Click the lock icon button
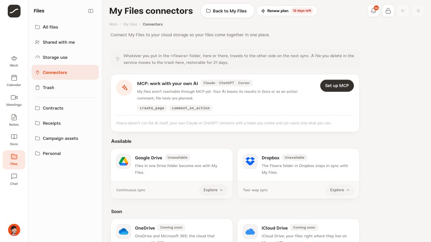431x242 pixels. point(388,11)
